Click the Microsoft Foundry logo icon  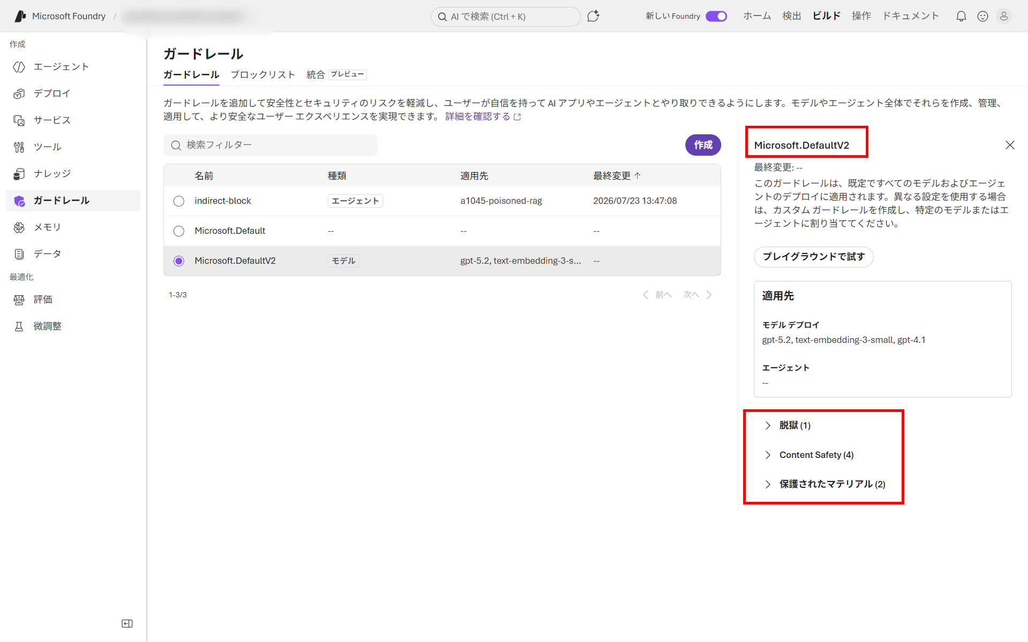click(x=20, y=16)
